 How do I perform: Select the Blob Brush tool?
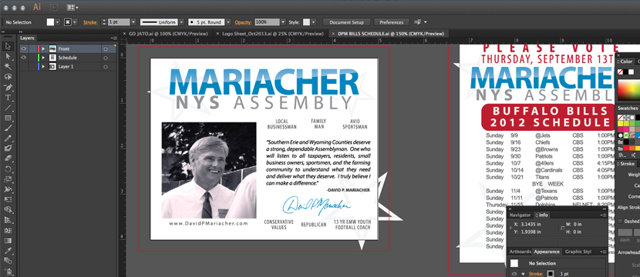click(x=8, y=149)
